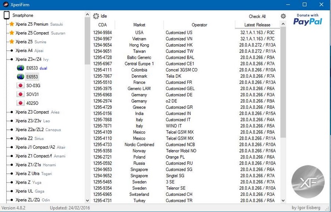This screenshot has height=212, width=331.
Task: Sort by the Operator column header
Action: [199, 25]
